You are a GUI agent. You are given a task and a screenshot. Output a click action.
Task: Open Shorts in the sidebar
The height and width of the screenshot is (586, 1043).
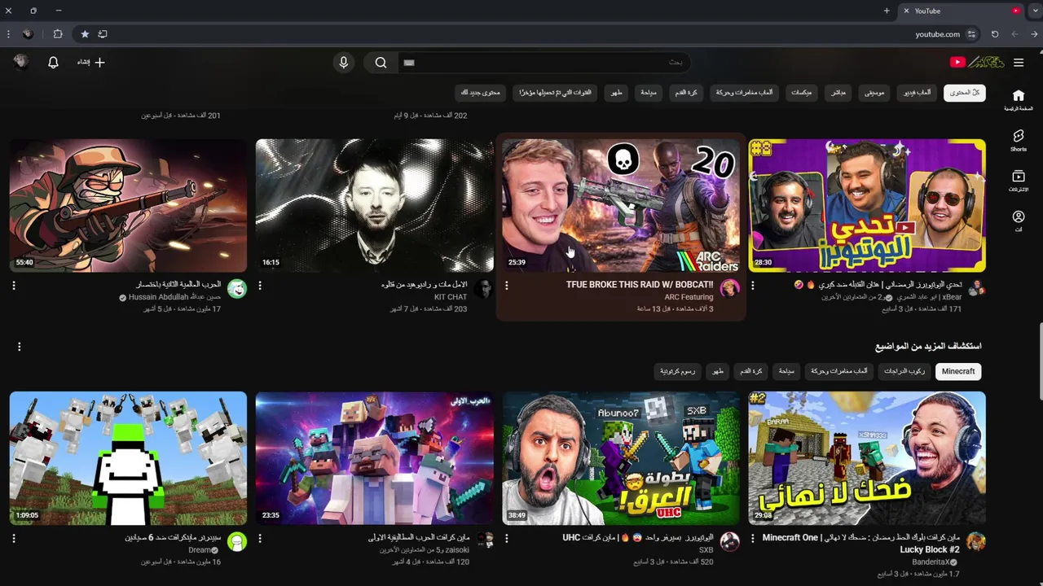pos(1018,140)
